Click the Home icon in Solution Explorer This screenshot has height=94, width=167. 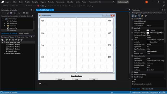(8, 13)
